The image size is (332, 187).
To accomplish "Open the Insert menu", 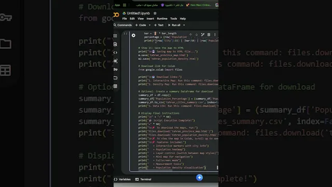I will (x=150, y=19).
